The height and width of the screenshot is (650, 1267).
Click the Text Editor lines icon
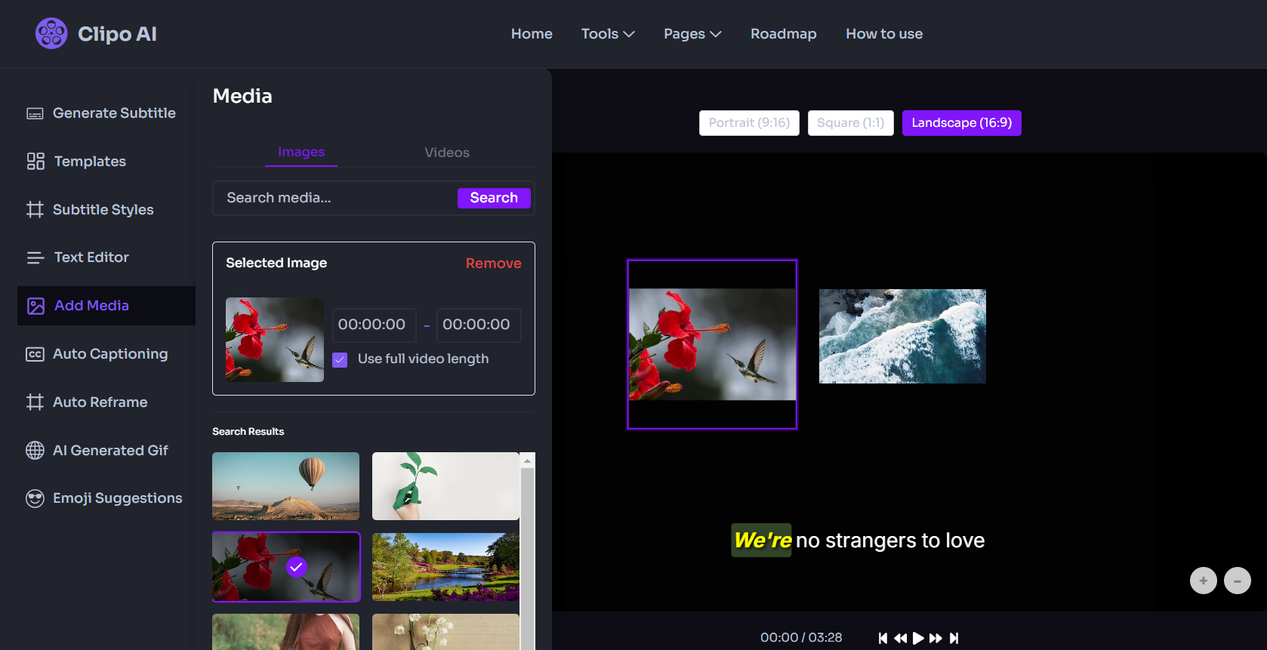35,257
